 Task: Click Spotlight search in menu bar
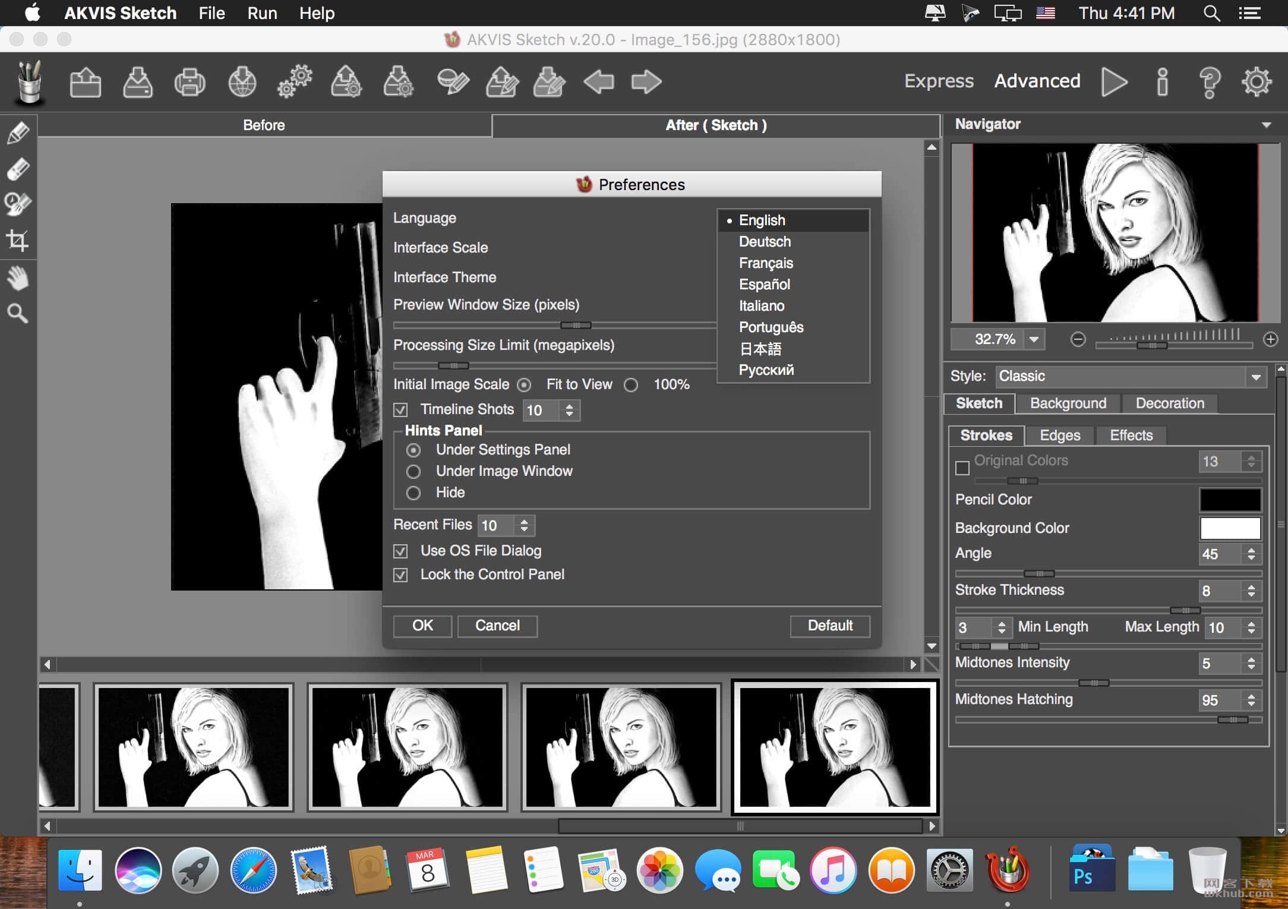(x=1212, y=13)
